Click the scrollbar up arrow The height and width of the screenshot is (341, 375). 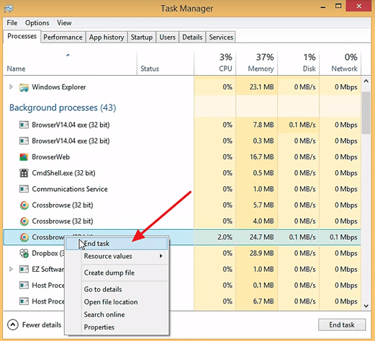366,81
